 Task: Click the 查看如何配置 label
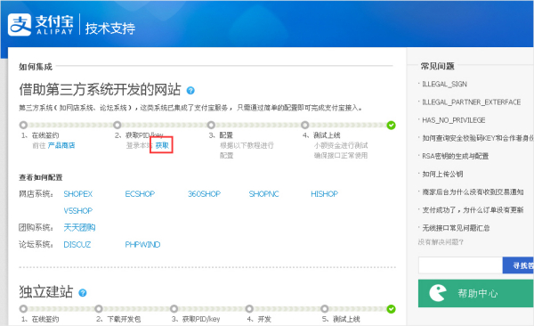[x=41, y=177]
